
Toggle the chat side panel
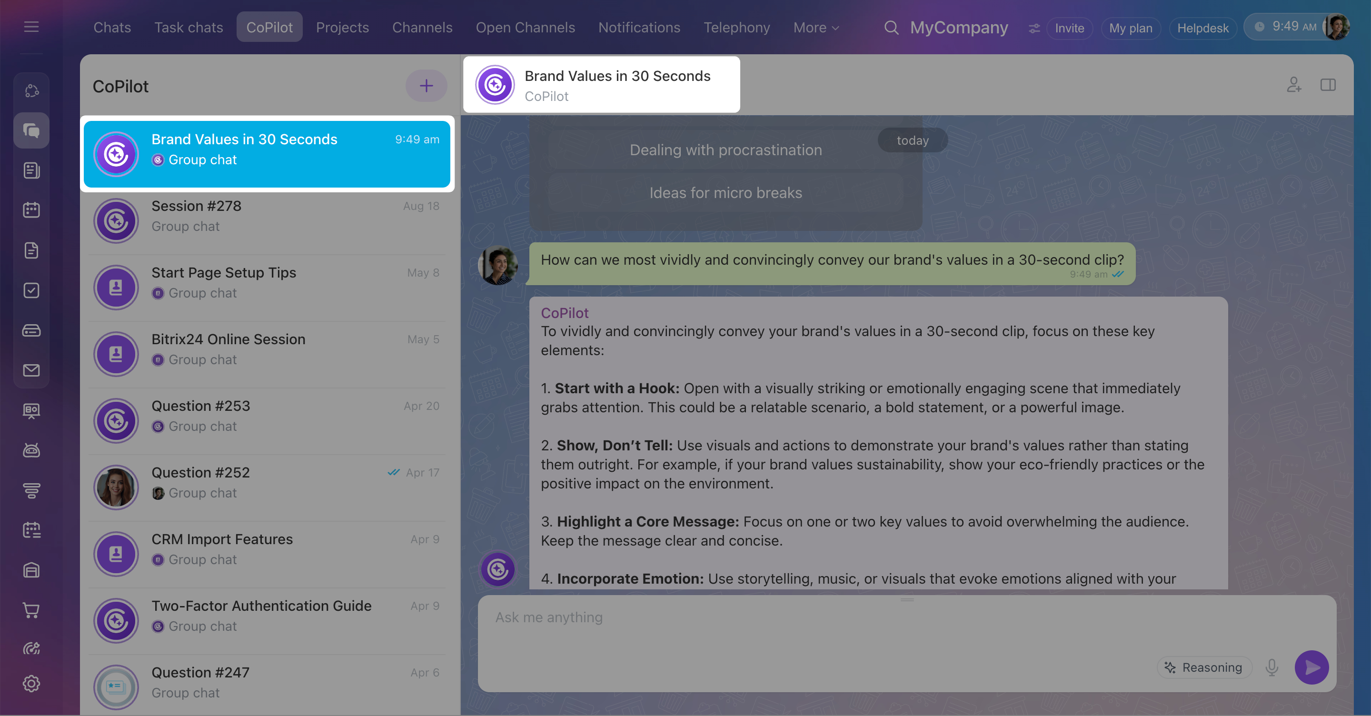tap(1329, 85)
